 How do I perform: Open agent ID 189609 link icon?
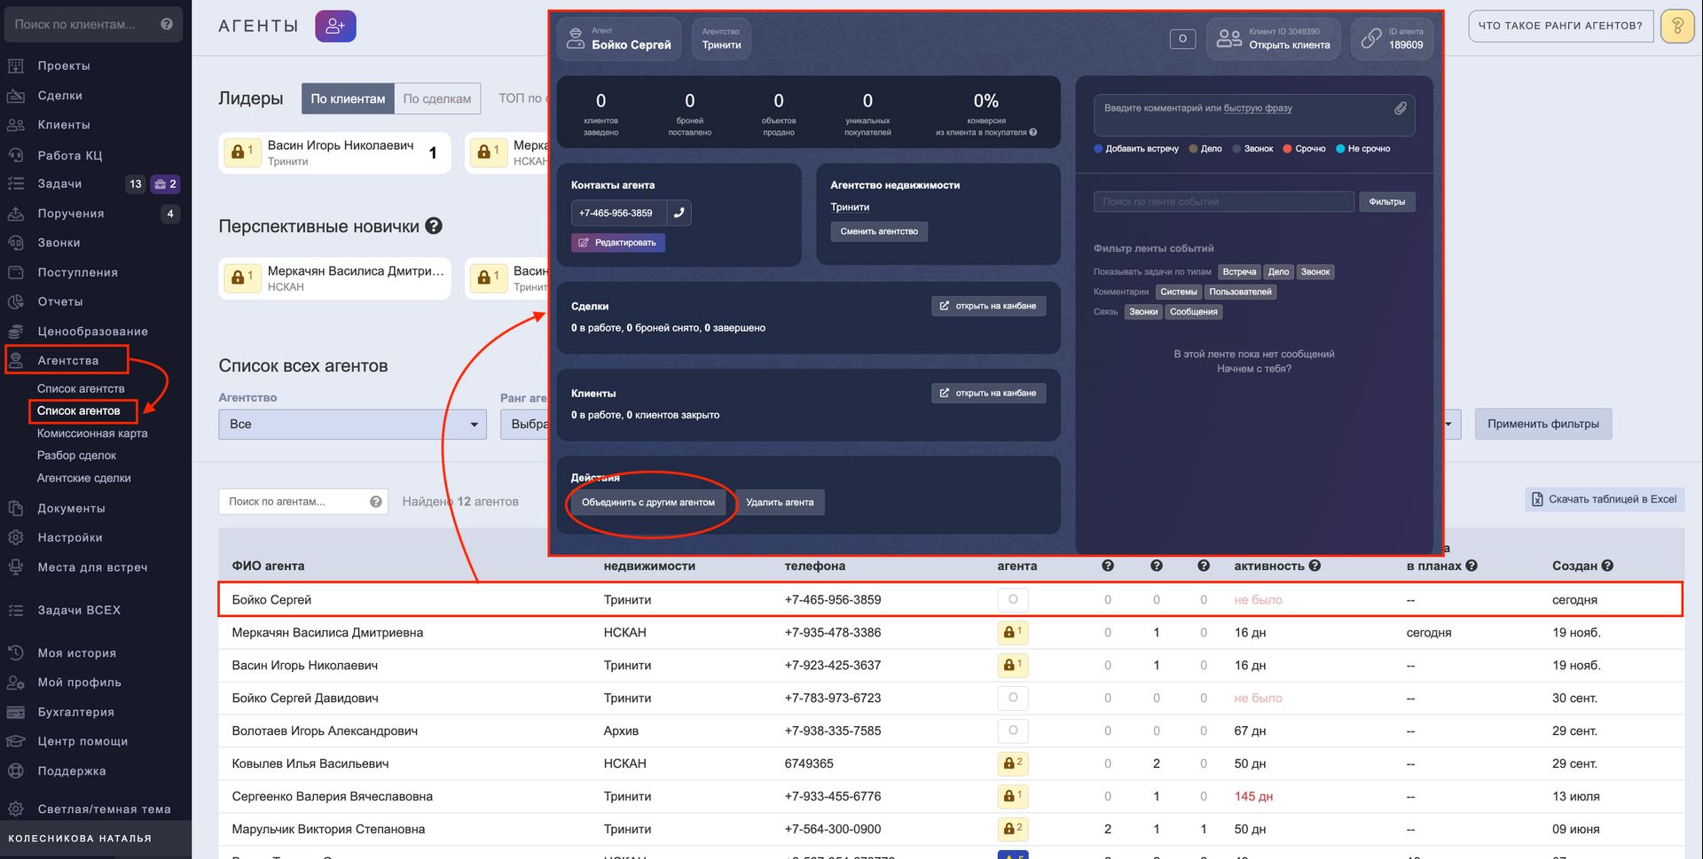tap(1372, 39)
